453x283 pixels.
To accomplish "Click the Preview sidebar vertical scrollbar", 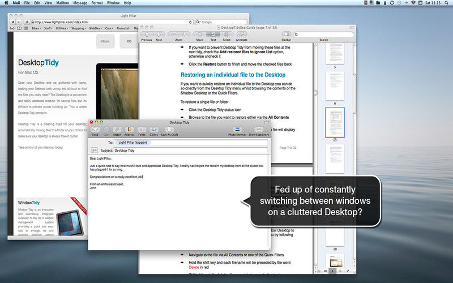I will [354, 93].
